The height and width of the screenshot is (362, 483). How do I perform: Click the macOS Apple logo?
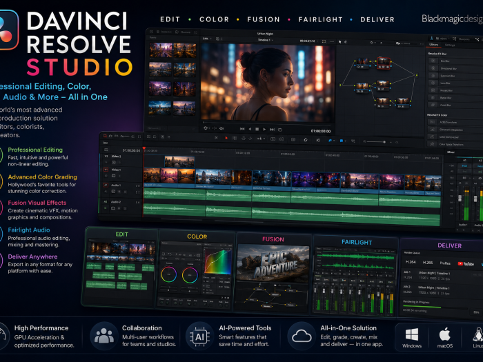[x=445, y=334]
